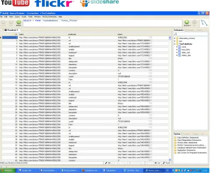Expand the fotos_flickr table node

pos(177,49)
